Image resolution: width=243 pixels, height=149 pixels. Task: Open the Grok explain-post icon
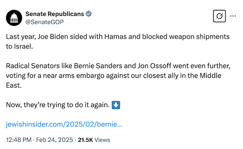click(219, 16)
